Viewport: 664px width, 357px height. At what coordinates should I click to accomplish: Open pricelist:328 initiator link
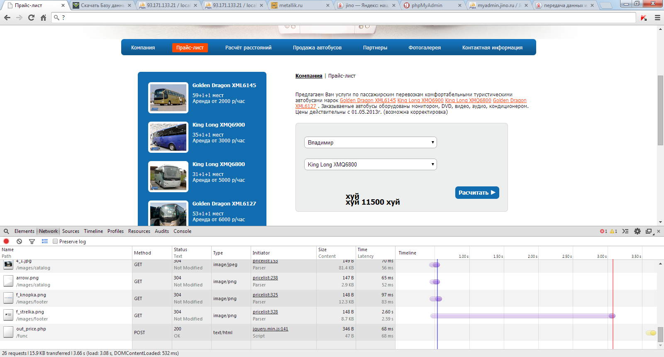coord(265,312)
